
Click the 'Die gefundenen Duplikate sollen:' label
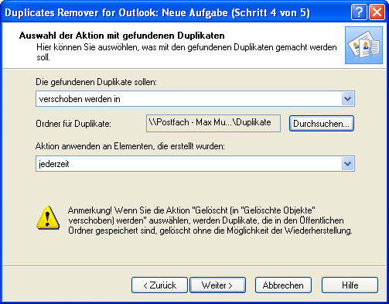[x=96, y=82]
